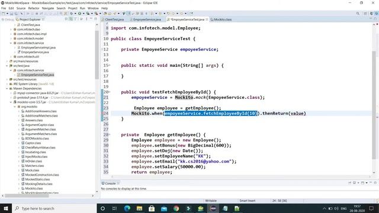Screen dimensions: 379x213
Task: Open the New wizard dropdown arrow
Action: (7, 14)
